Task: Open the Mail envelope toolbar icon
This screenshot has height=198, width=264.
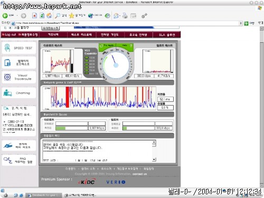Action: pyautogui.click(x=116, y=16)
